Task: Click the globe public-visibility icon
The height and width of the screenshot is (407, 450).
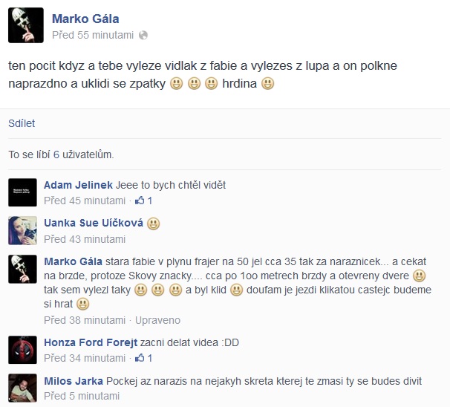Action: click(143, 36)
